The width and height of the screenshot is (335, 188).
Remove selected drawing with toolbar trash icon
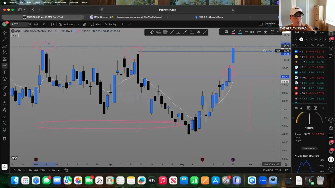point(272,32)
